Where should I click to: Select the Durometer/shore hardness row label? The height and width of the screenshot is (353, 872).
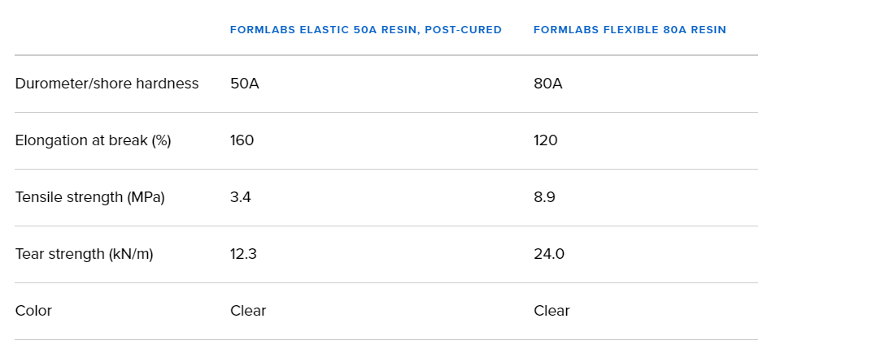[x=107, y=84]
